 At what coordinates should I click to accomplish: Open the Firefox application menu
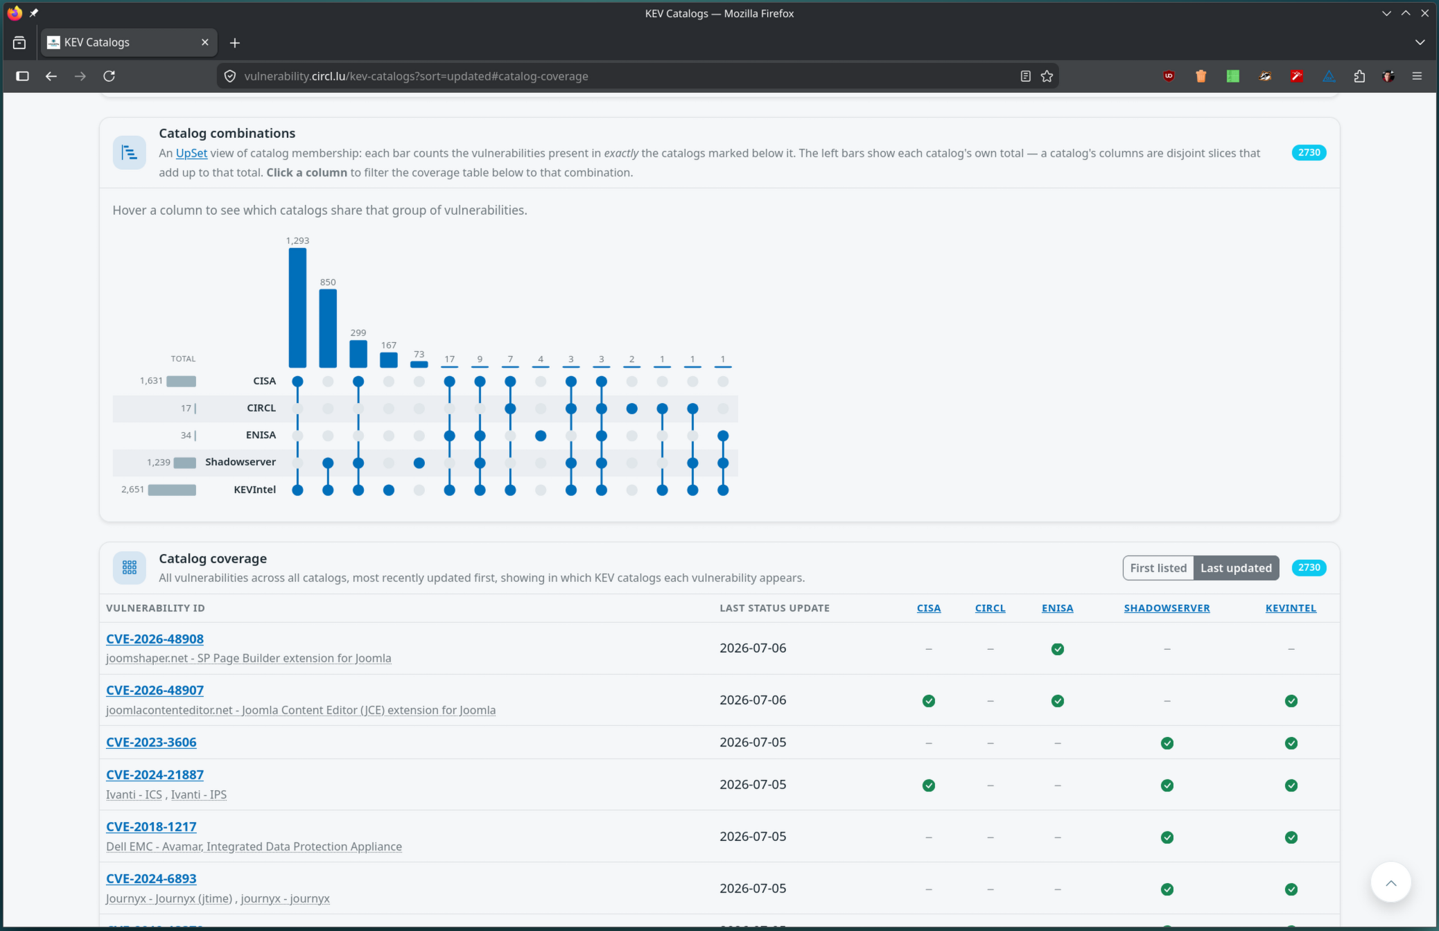pos(1417,76)
